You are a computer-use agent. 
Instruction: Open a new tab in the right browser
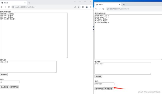pyautogui.click(x=124, y=4)
